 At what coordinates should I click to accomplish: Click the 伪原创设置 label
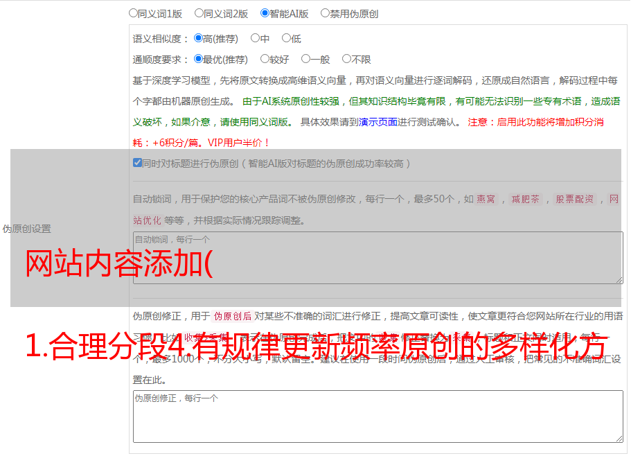tap(26, 229)
